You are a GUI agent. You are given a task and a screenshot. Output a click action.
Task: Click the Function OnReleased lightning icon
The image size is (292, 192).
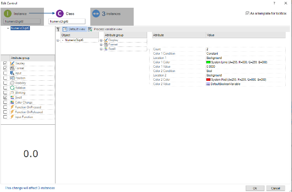coord(12,112)
